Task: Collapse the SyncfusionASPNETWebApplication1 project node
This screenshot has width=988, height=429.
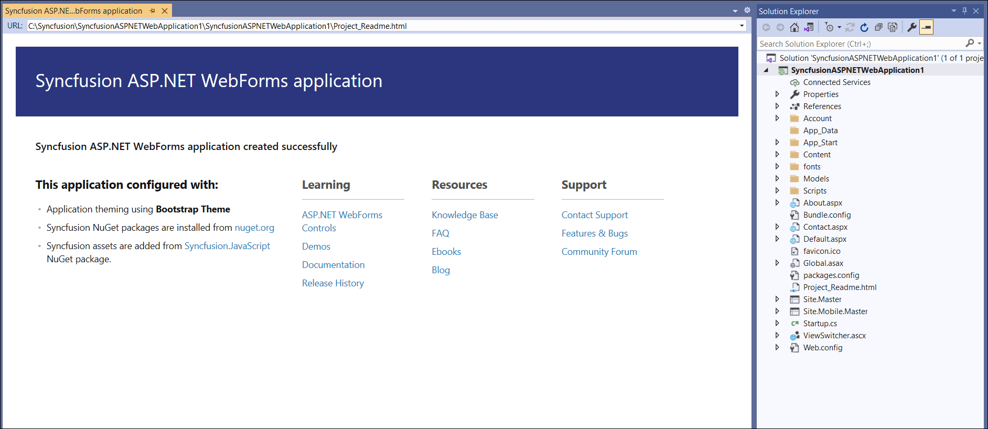Action: point(766,70)
